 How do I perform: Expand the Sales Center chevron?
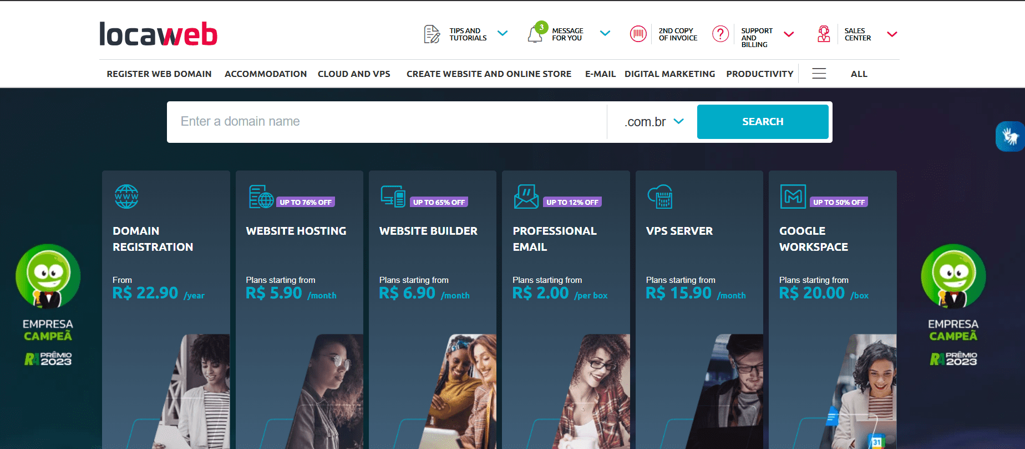click(x=892, y=34)
